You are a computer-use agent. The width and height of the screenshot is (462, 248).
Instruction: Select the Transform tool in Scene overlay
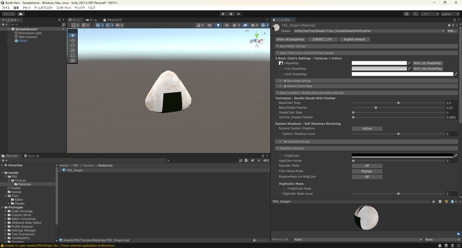pyautogui.click(x=73, y=60)
